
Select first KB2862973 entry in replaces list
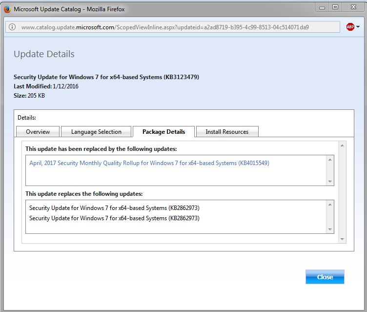tap(115, 208)
